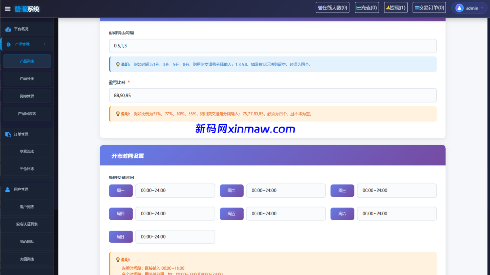The height and width of the screenshot is (275, 490).
Task: Click the 周五 label button
Action: 232,214
